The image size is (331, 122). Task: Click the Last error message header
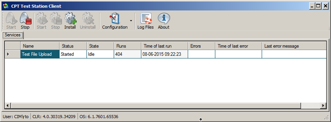294,46
